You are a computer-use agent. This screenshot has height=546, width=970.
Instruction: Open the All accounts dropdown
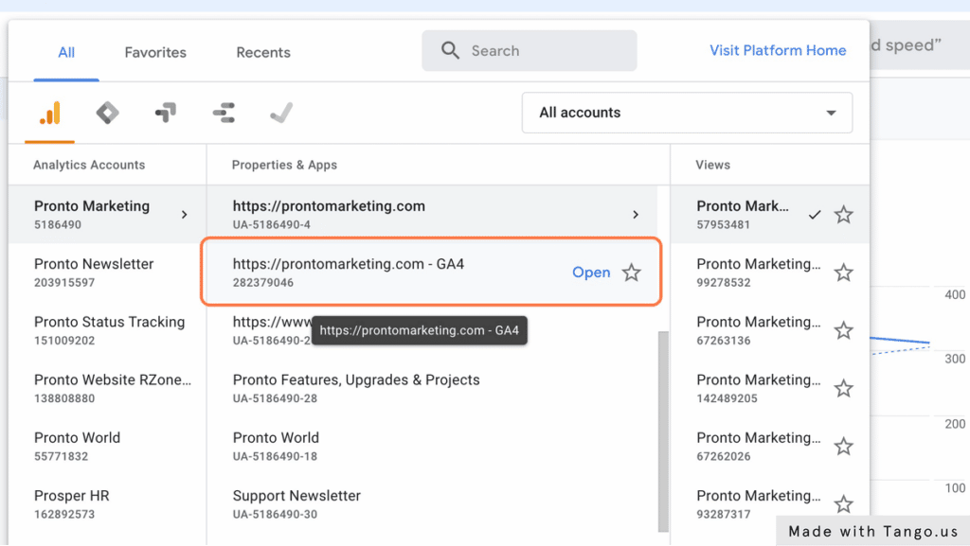[687, 113]
